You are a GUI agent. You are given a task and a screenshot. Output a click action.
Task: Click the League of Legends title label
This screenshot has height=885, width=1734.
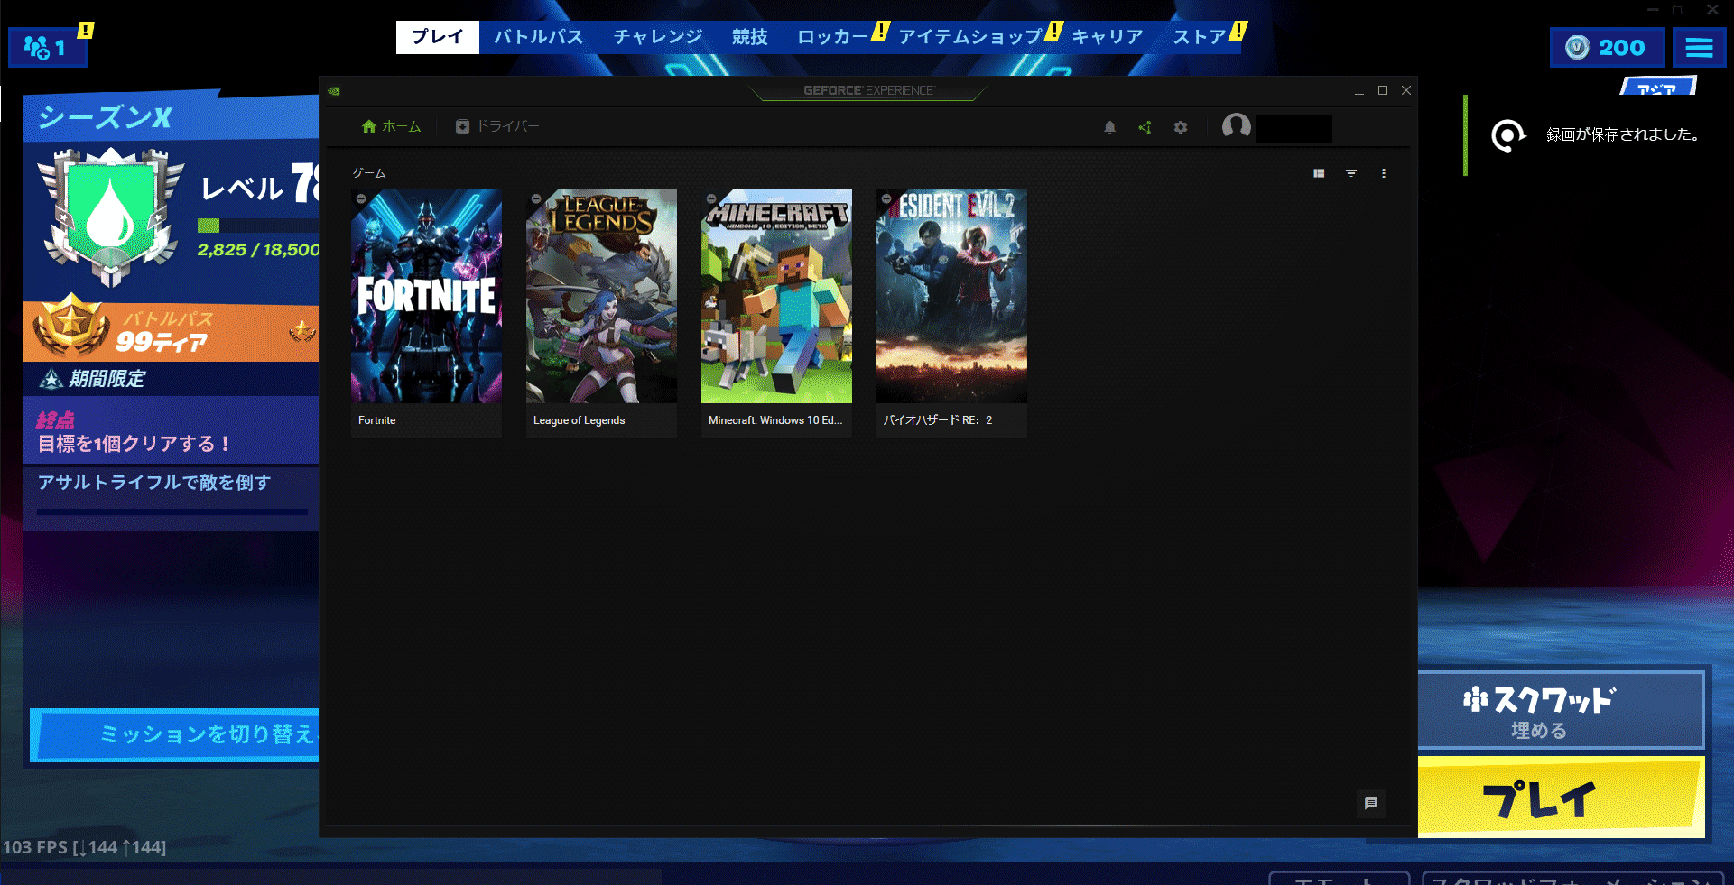[579, 420]
